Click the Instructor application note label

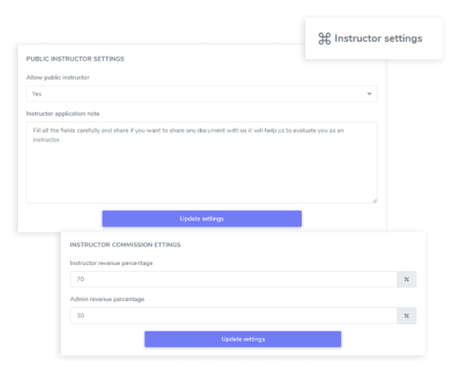[x=63, y=114]
